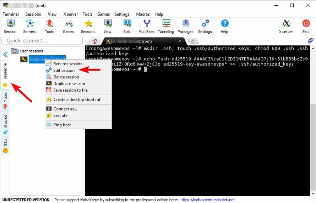The height and width of the screenshot is (203, 316).
Task: Switch to the Tools sidebar tab
Action: 5,101
